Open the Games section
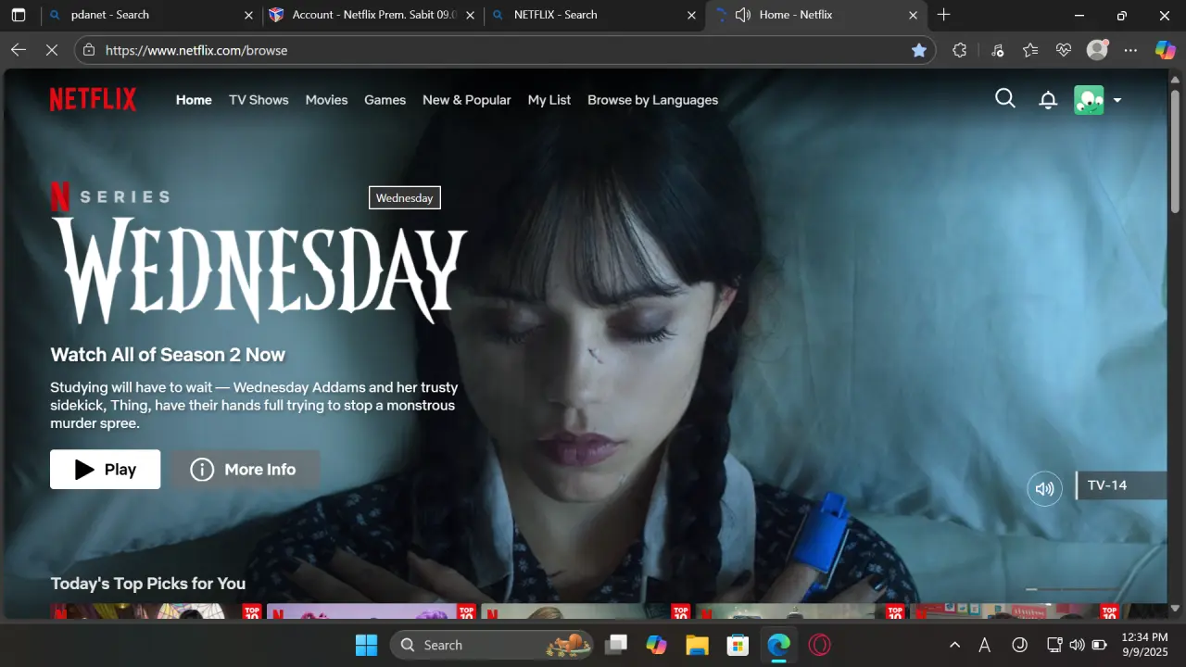The width and height of the screenshot is (1186, 667). pos(385,100)
